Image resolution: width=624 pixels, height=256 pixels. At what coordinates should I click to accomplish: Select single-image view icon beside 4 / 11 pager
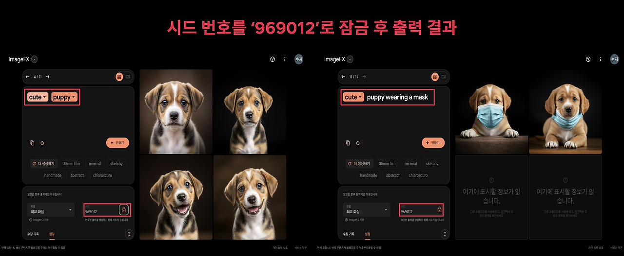click(x=128, y=77)
